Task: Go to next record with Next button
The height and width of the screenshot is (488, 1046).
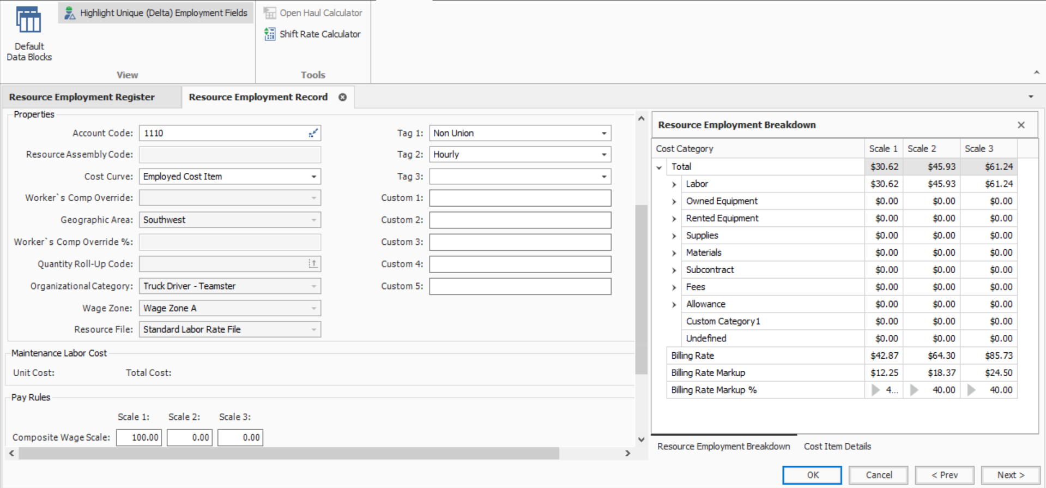Action: (1010, 475)
